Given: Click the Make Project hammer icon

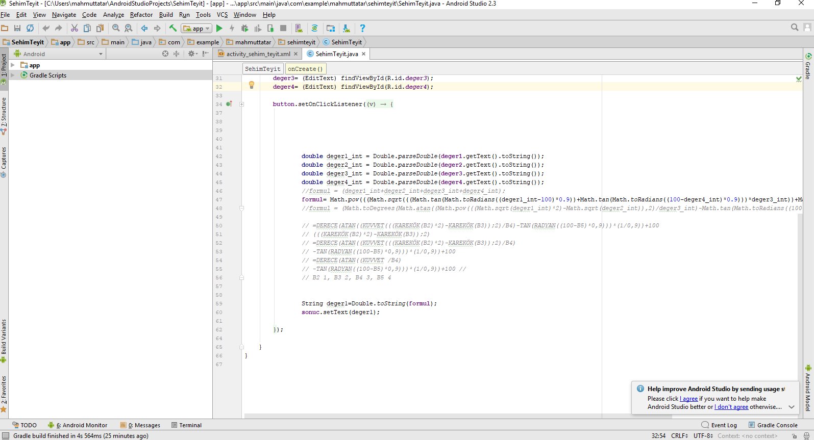Looking at the screenshot, I should coord(173,29).
